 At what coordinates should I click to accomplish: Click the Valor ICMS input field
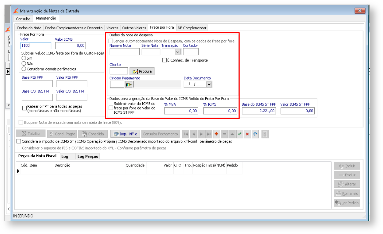pos(71,46)
